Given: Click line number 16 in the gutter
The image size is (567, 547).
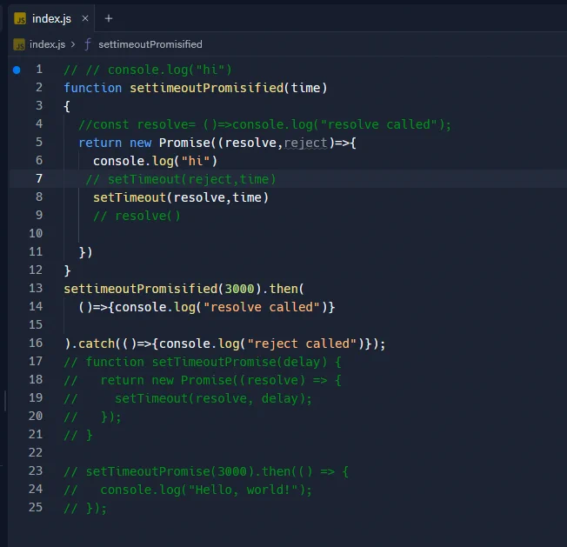Looking at the screenshot, I should (36, 343).
